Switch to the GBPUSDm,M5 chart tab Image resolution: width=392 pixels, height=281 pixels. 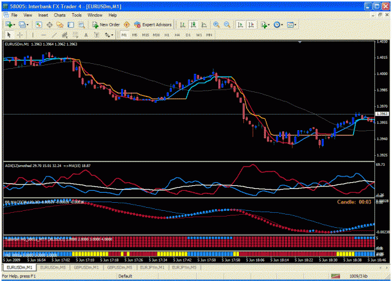(x=120, y=267)
